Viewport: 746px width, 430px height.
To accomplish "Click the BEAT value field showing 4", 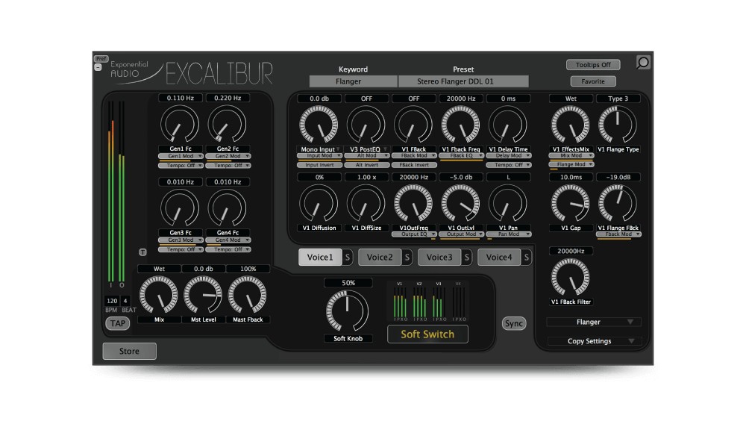I will pyautogui.click(x=125, y=301).
